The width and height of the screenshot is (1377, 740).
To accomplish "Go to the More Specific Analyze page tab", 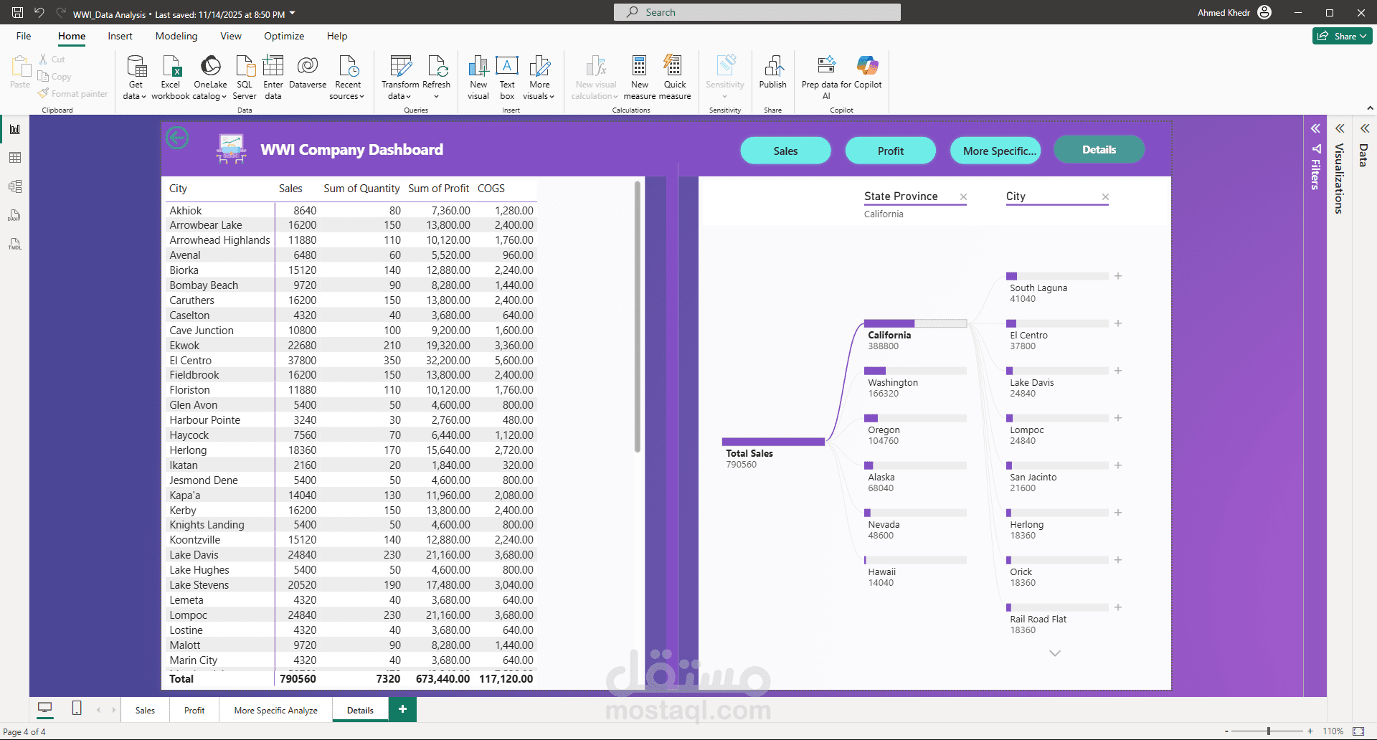I will (276, 710).
